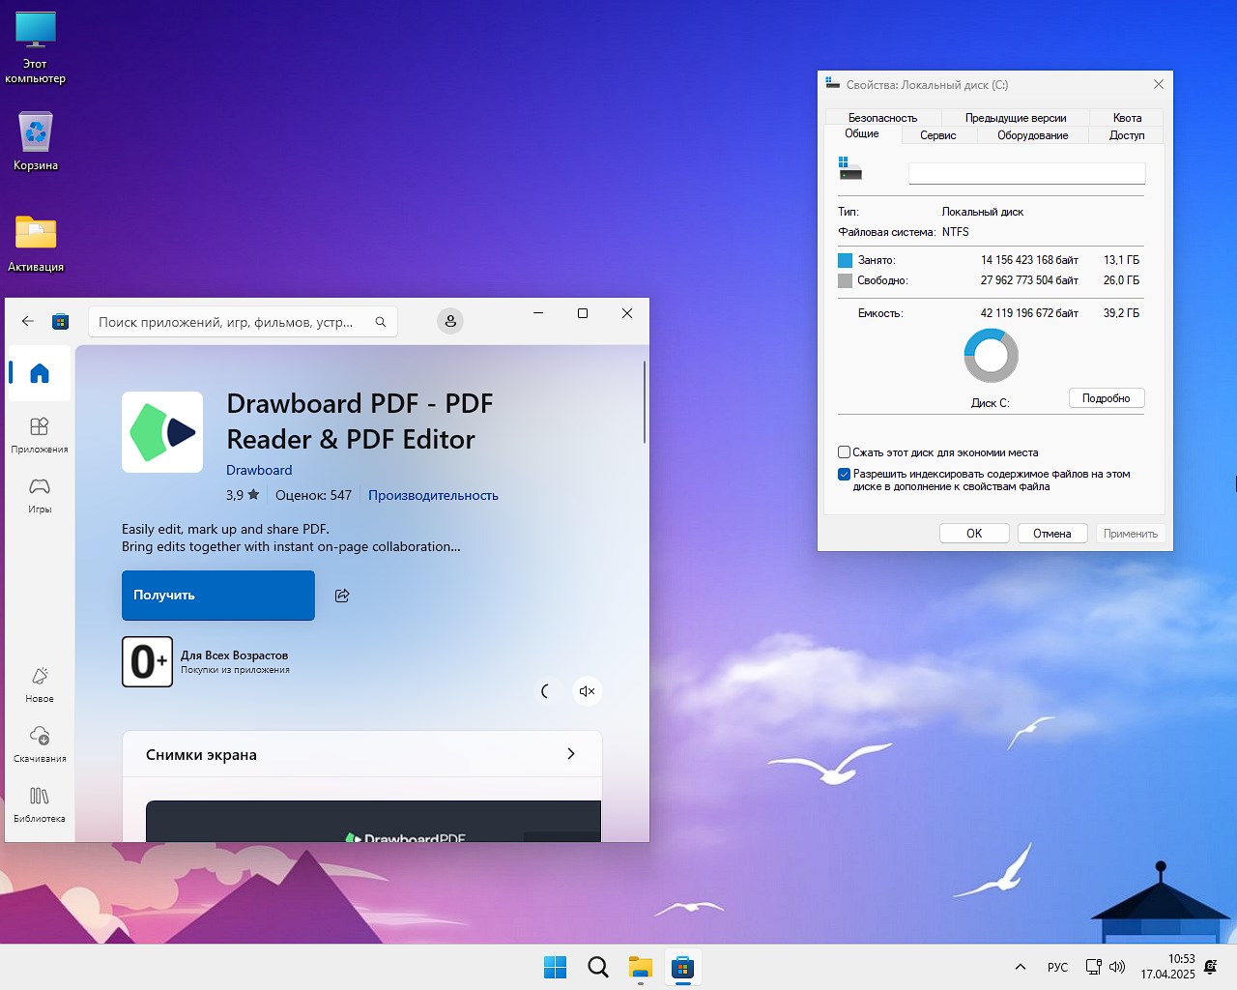Click the Microsoft Store logo icon
Screen dimensions: 1237x990
60,321
